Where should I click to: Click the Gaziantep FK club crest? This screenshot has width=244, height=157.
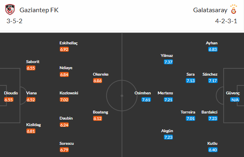tap(10, 10)
